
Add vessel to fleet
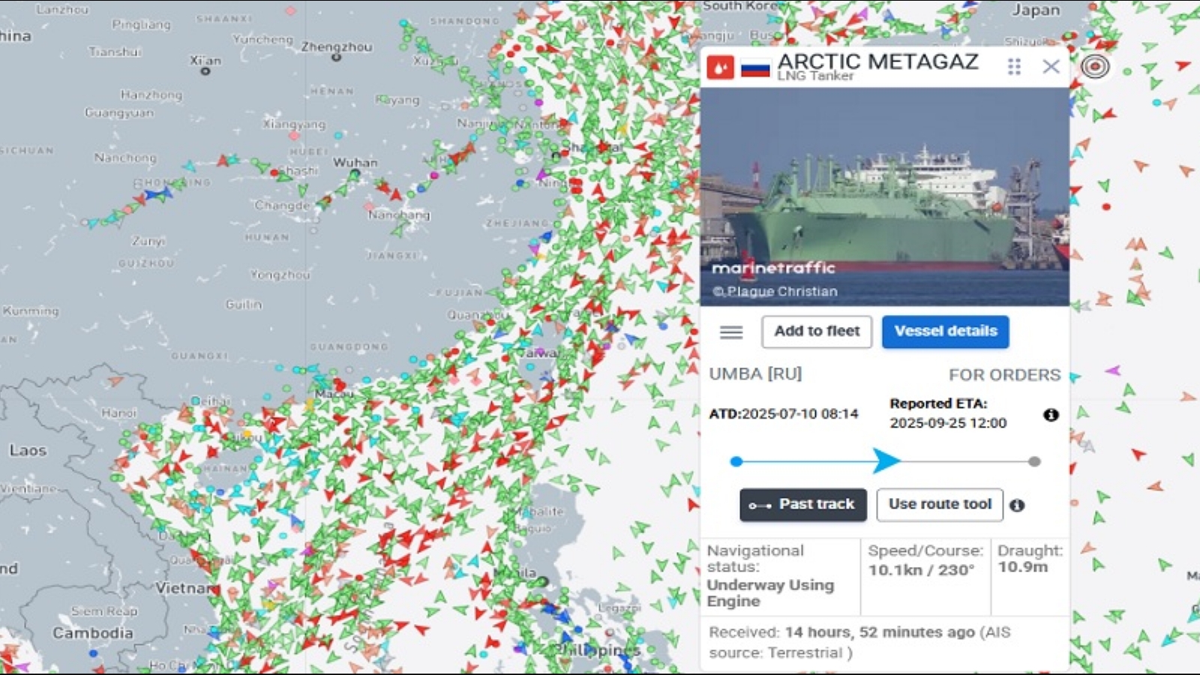[x=817, y=331]
